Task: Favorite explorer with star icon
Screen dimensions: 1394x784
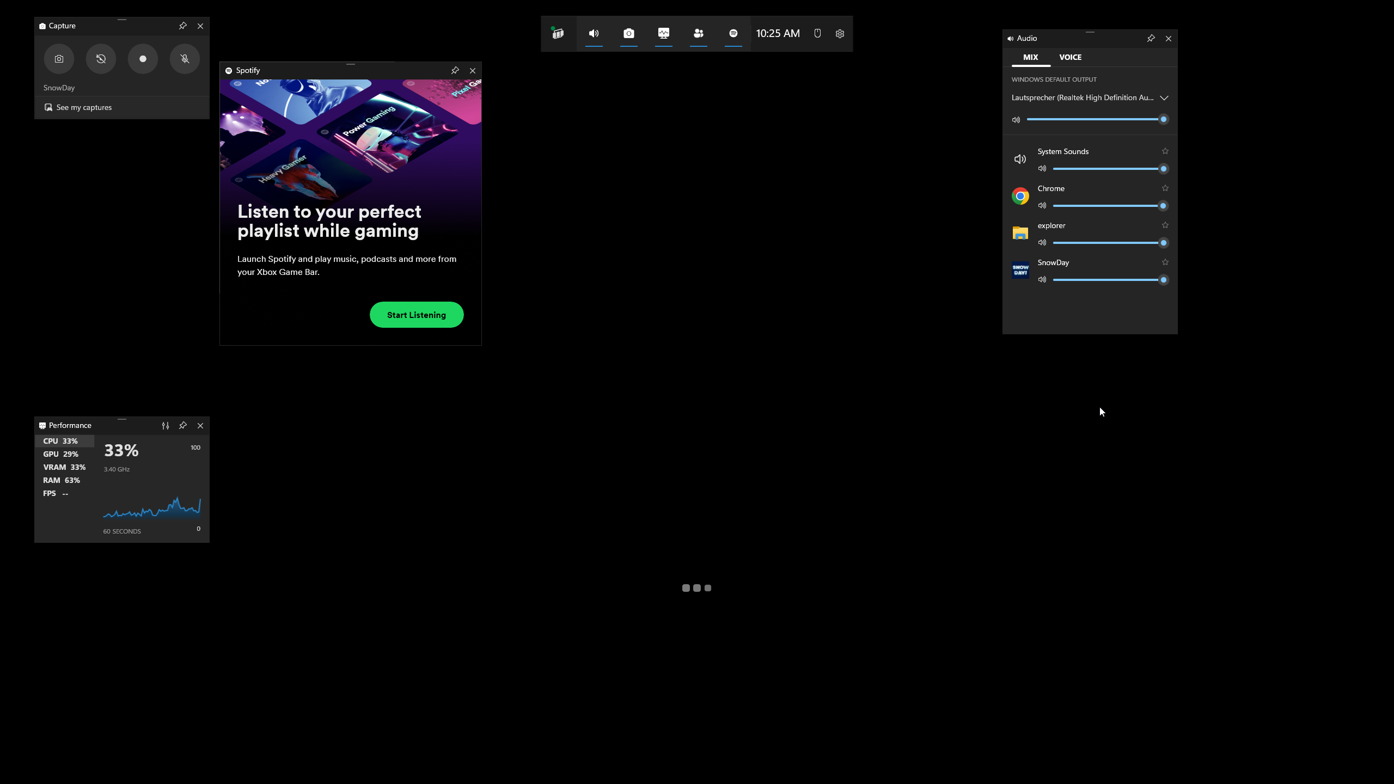Action: pos(1165,225)
